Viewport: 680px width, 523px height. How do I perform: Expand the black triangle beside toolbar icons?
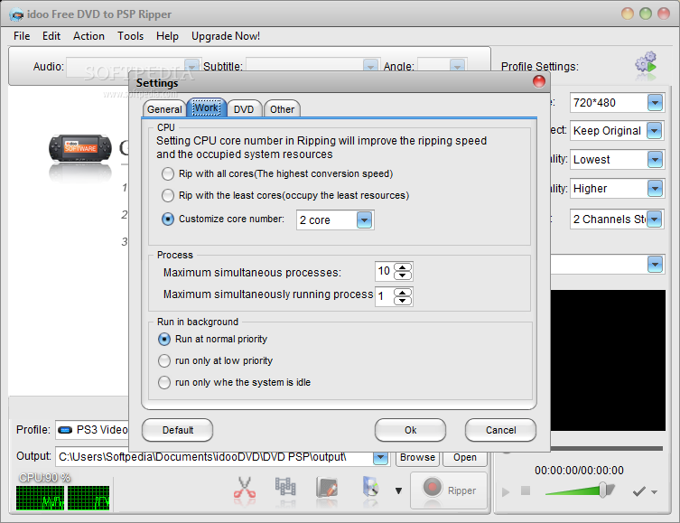coord(398,490)
